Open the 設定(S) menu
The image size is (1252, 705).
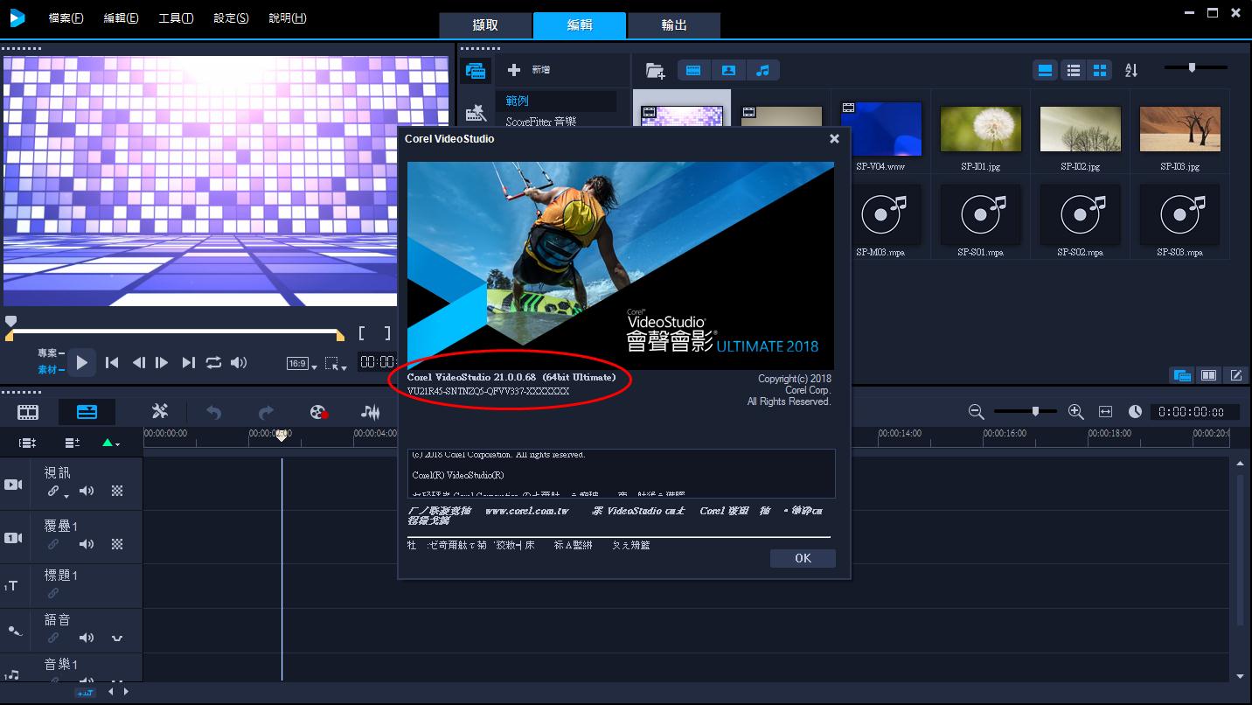(x=231, y=17)
